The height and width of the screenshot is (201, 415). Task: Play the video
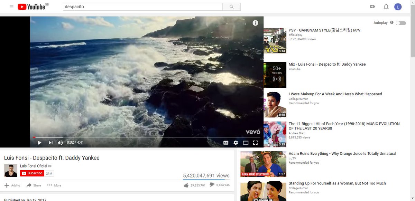[x=39, y=143]
